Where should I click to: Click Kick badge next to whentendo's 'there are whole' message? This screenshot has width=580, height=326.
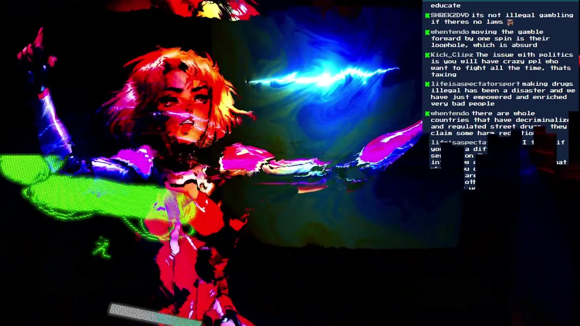coord(427,114)
